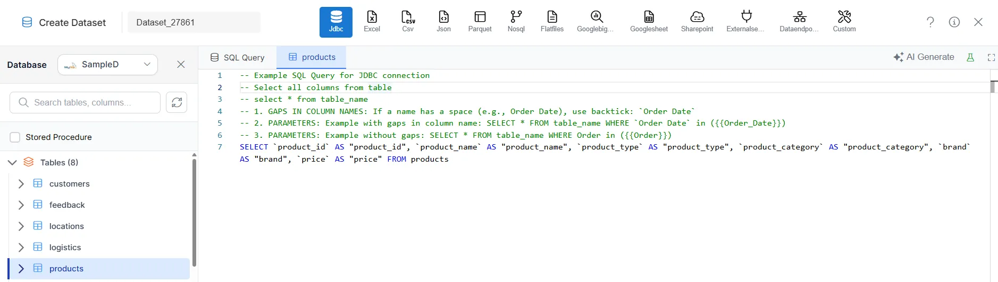Click the dataset name field Dataset_27861
The width and height of the screenshot is (998, 282).
[194, 22]
